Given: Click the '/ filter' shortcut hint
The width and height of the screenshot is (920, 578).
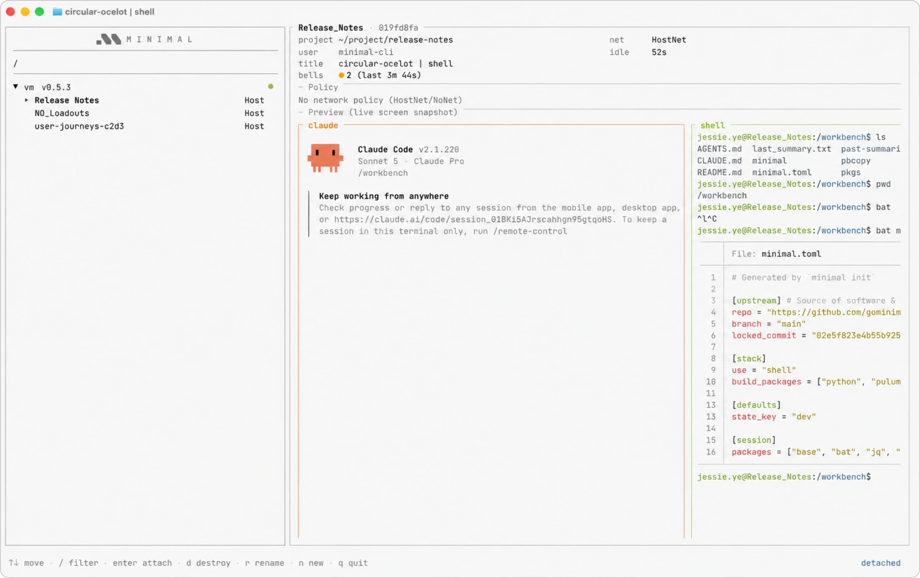Looking at the screenshot, I should (x=78, y=563).
